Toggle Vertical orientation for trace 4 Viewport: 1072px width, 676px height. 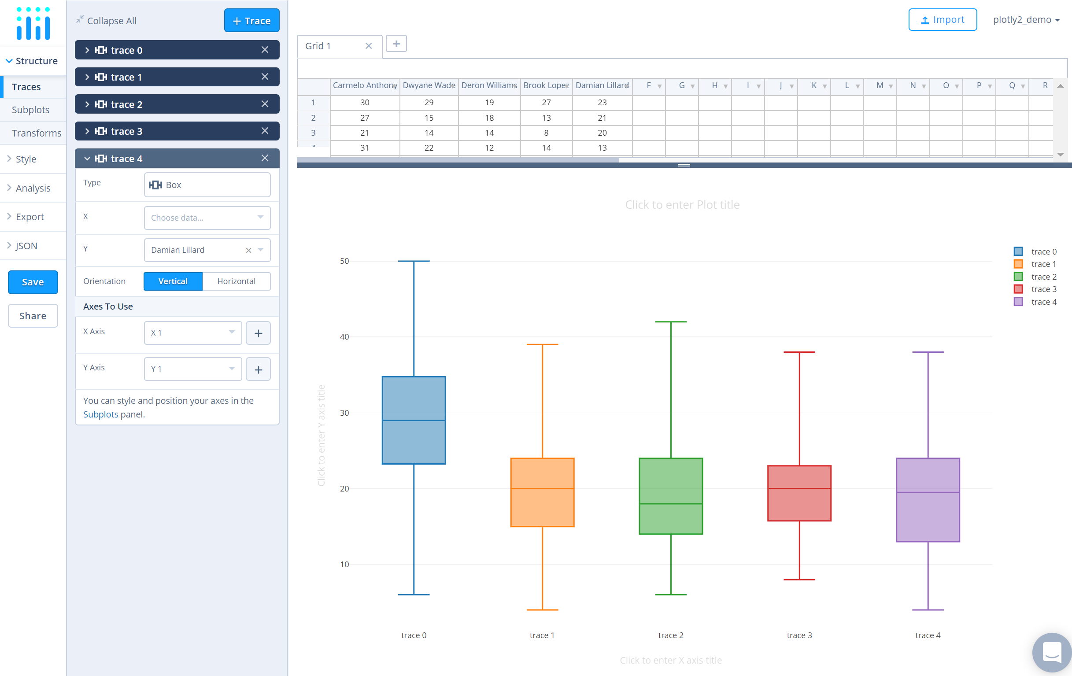point(172,281)
